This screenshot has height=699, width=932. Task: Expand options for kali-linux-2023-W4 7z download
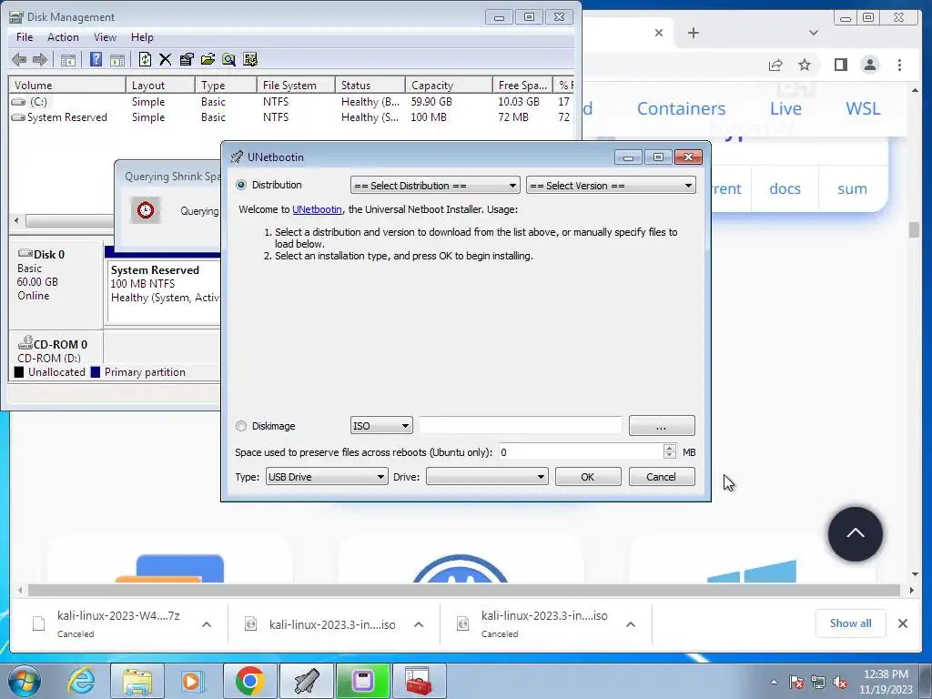pos(207,624)
